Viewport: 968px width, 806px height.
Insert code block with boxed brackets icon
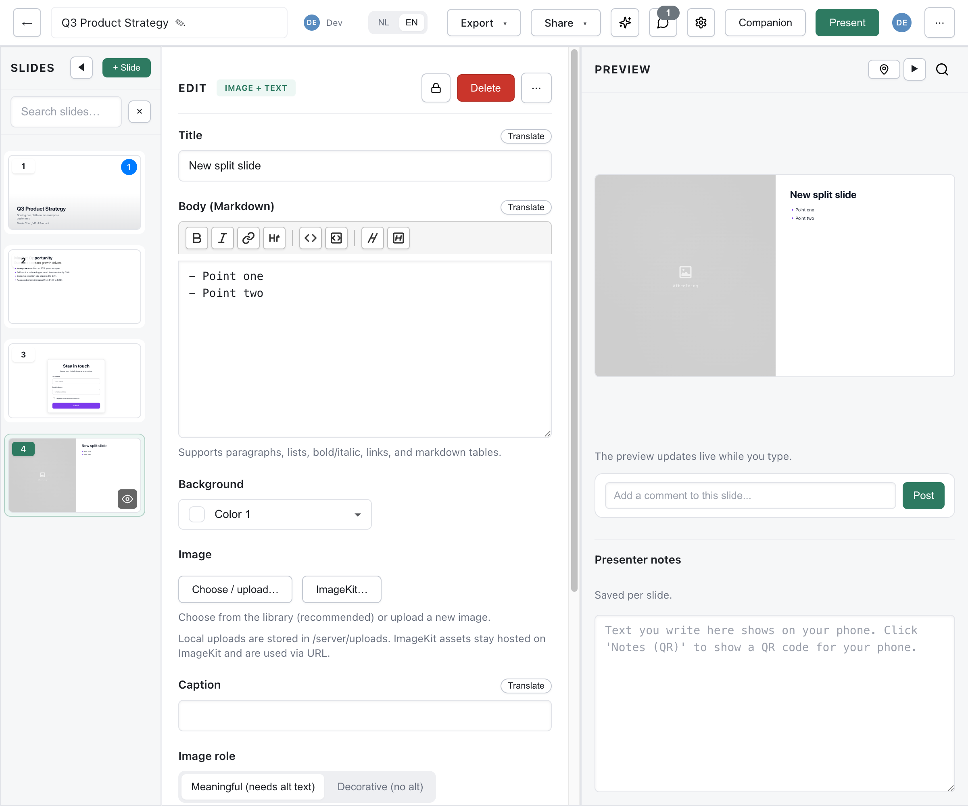point(336,238)
